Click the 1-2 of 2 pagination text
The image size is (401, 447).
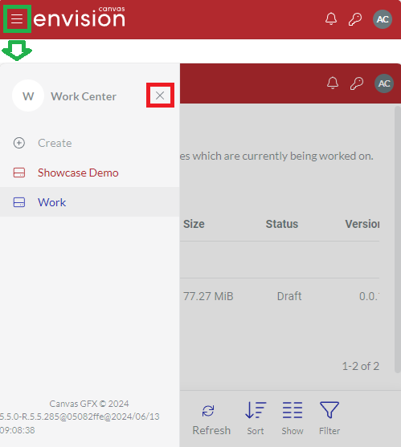click(x=361, y=366)
